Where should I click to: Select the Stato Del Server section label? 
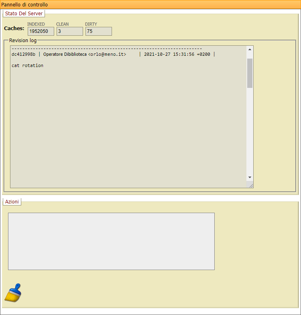[x=24, y=13]
